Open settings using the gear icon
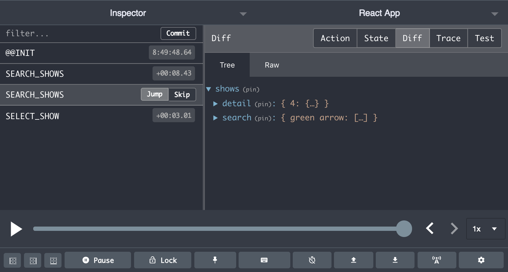This screenshot has width=508, height=272. (x=481, y=260)
